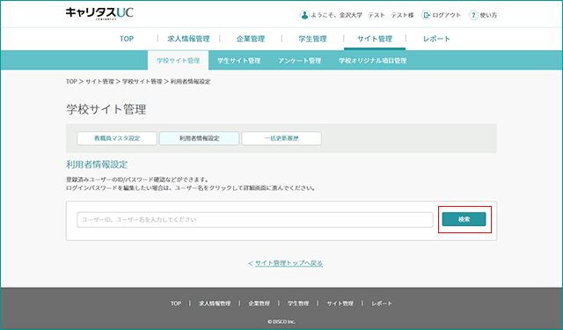Click the 教職員マスタ設定 button

tap(117, 138)
